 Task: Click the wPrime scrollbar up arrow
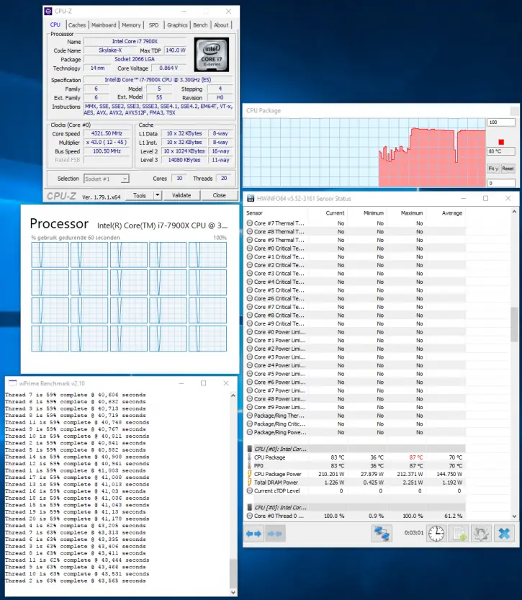pyautogui.click(x=233, y=395)
